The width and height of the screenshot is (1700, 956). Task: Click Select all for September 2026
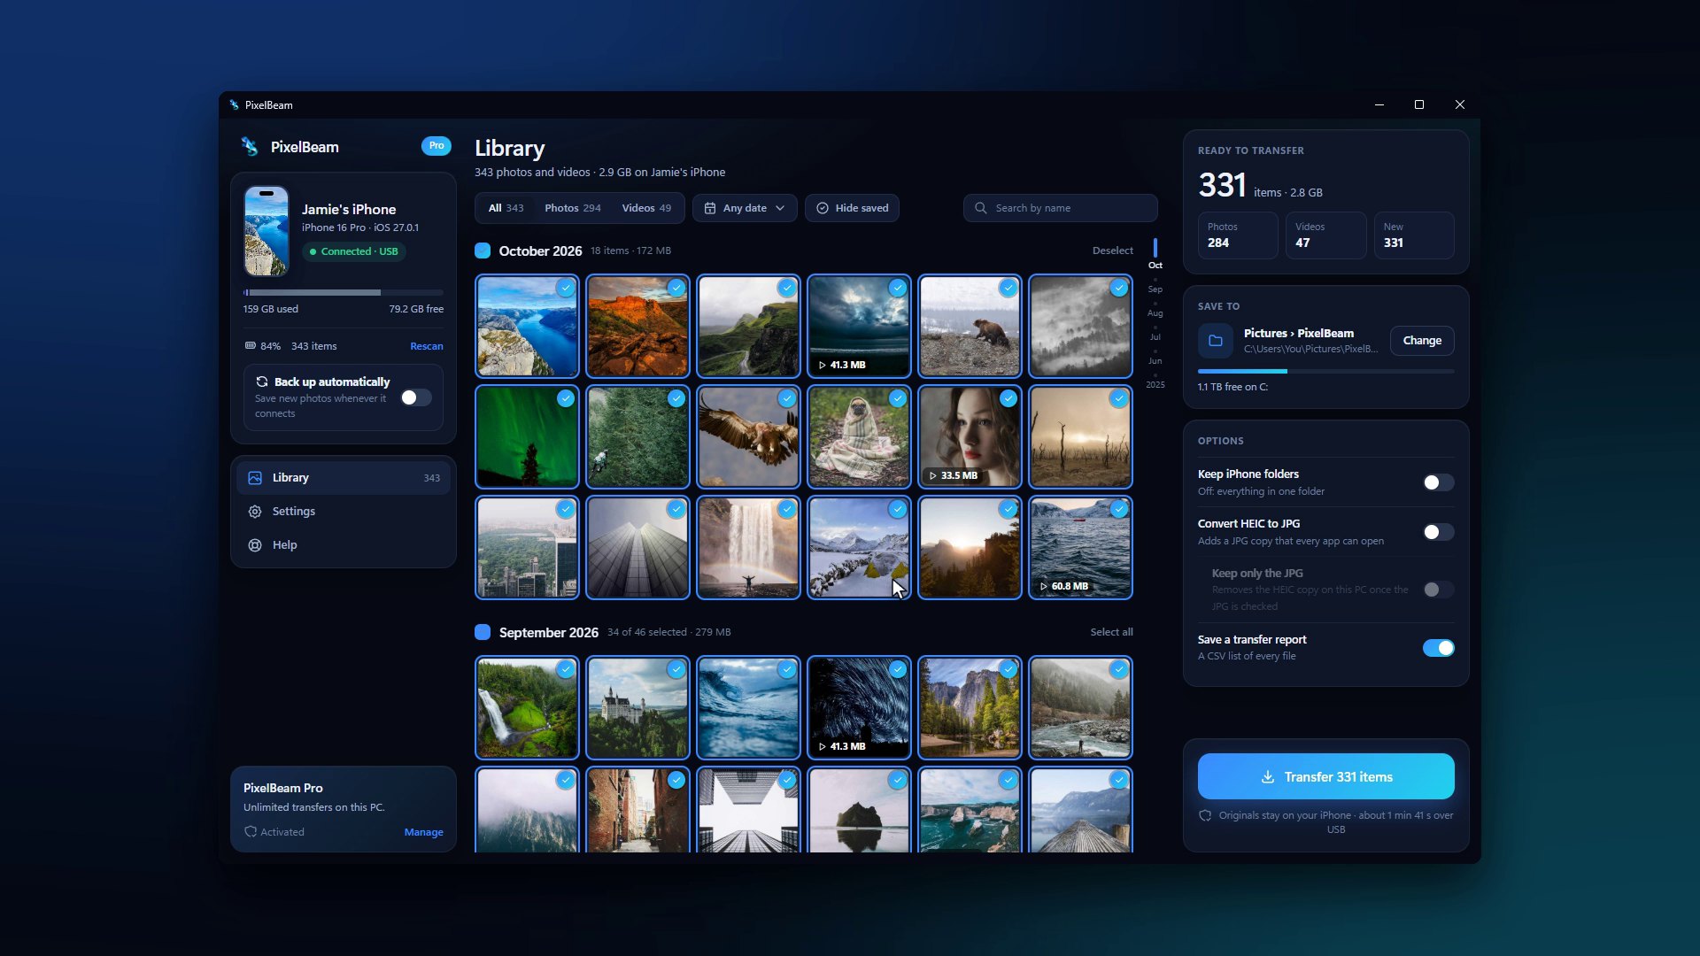1111,632
